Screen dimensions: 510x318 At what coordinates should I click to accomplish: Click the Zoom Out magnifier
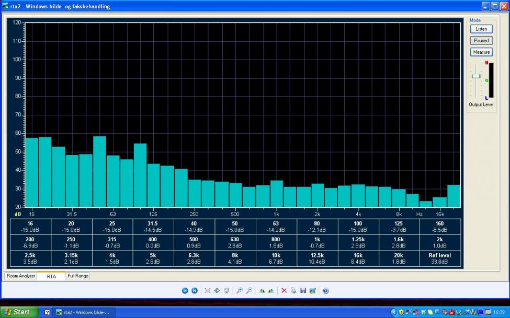tap(249, 291)
